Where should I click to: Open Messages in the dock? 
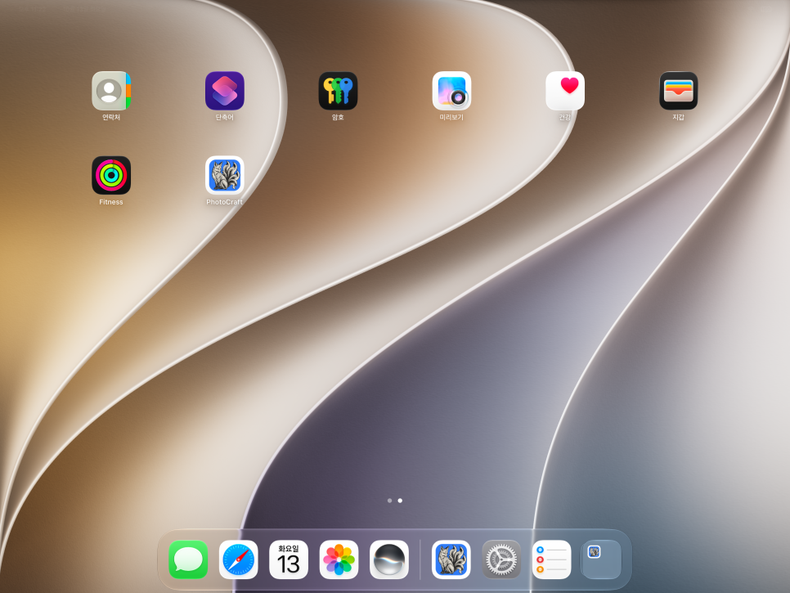[188, 559]
